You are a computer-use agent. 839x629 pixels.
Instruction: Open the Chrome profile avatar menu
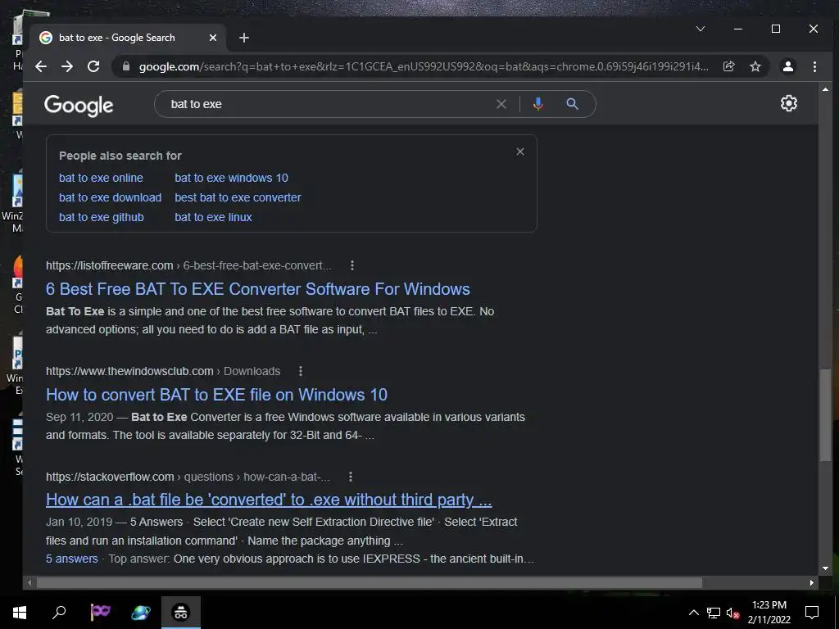(x=788, y=66)
